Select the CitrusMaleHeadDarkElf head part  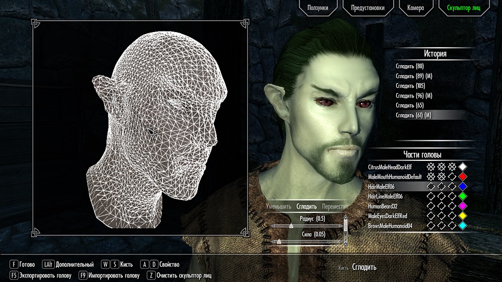390,167
